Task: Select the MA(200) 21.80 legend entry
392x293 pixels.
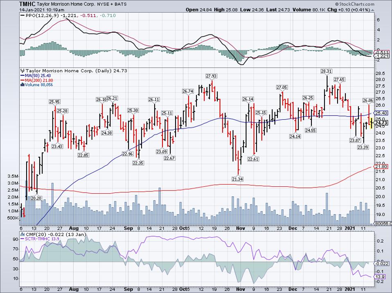Action: [39, 81]
